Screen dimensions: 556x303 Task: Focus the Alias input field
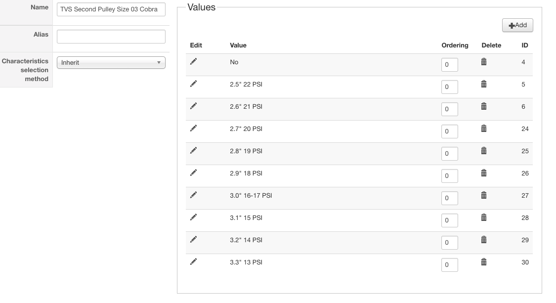[111, 37]
